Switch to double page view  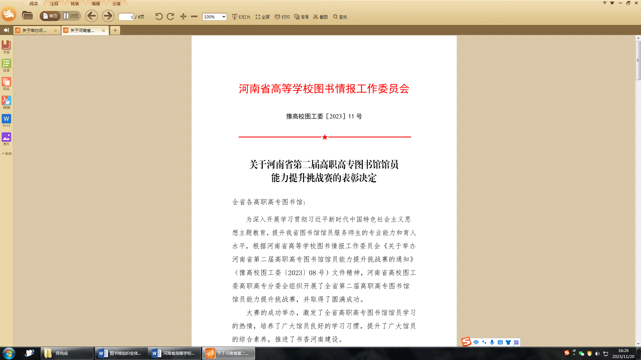click(x=71, y=16)
